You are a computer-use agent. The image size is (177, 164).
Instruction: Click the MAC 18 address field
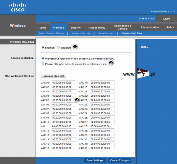[x=102, y=87]
